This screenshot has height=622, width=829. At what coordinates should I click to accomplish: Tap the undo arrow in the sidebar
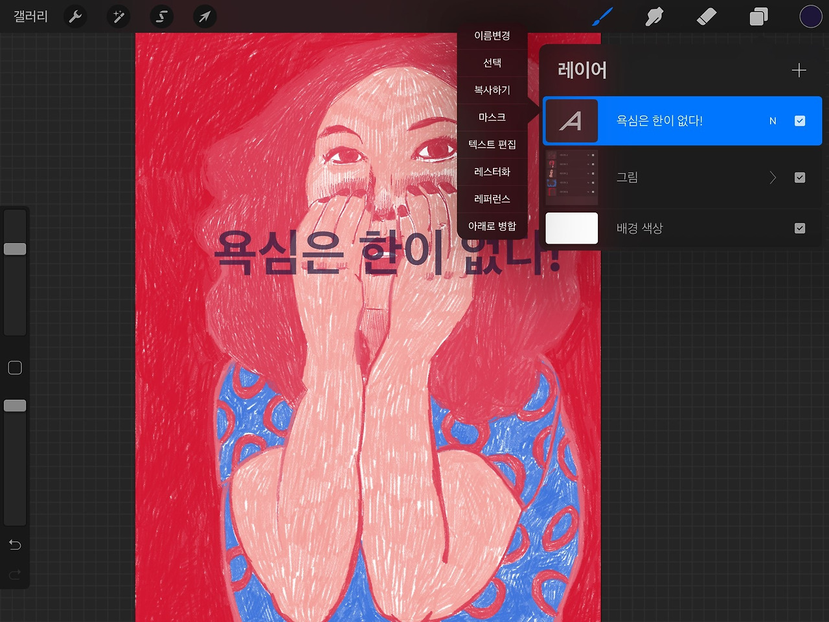point(14,545)
